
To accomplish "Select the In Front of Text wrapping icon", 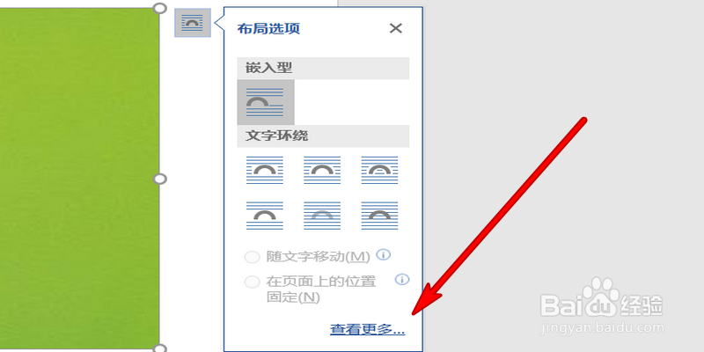I will [x=380, y=216].
